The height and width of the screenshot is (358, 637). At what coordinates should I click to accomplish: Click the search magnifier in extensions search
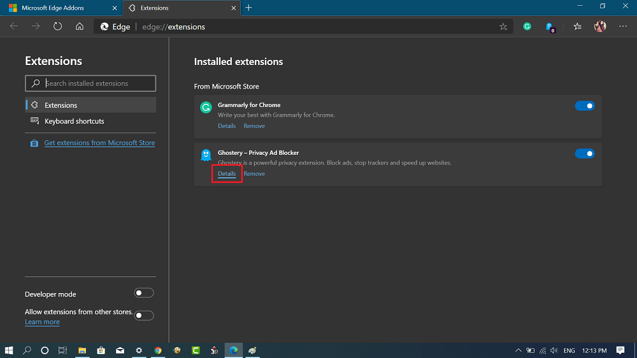36,83
